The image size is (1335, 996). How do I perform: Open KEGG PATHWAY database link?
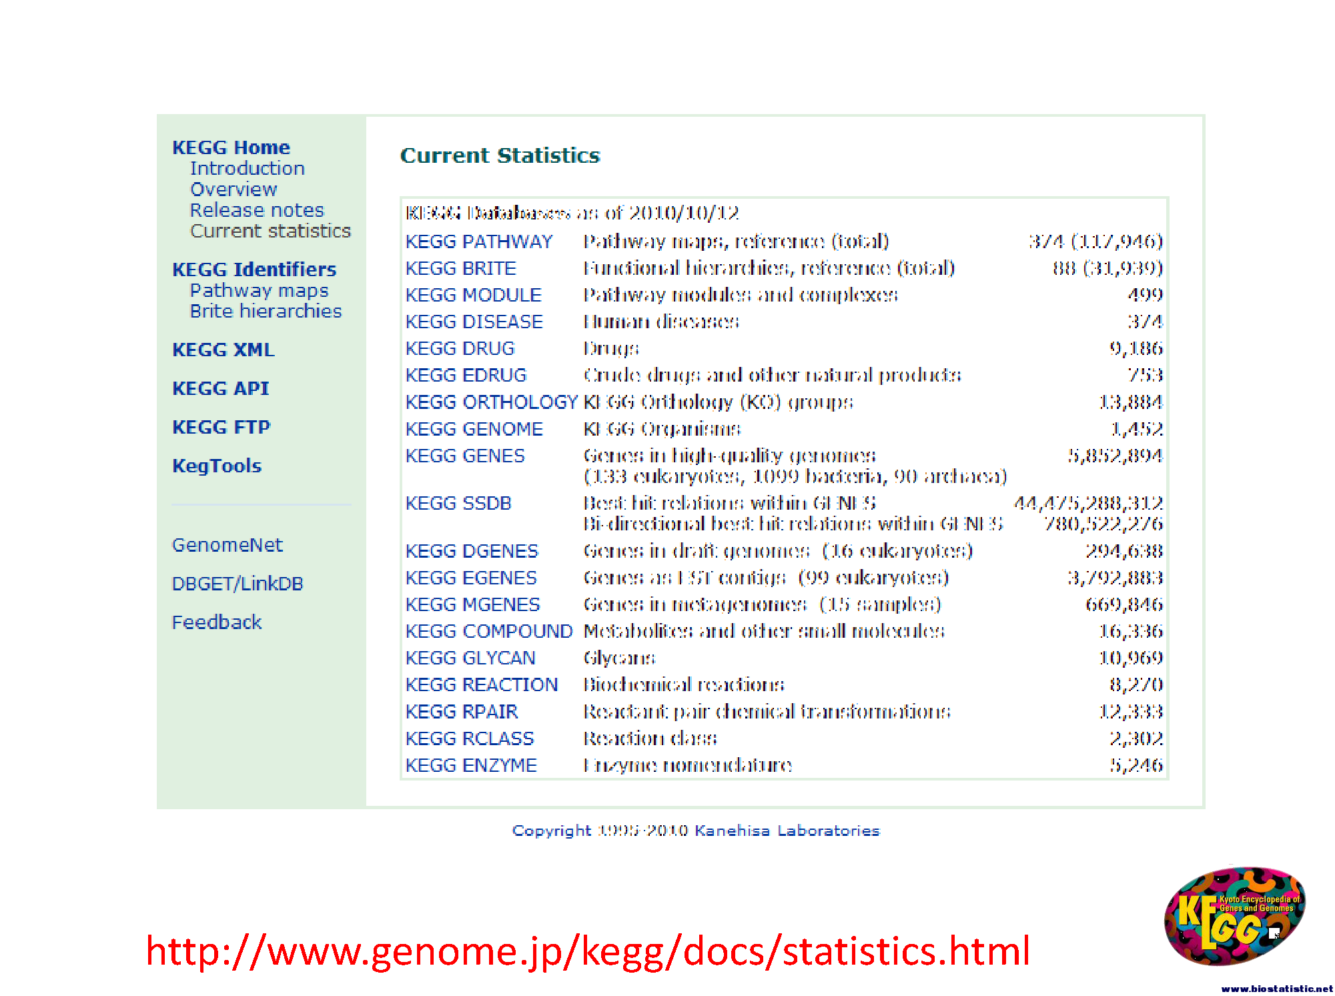tap(479, 241)
